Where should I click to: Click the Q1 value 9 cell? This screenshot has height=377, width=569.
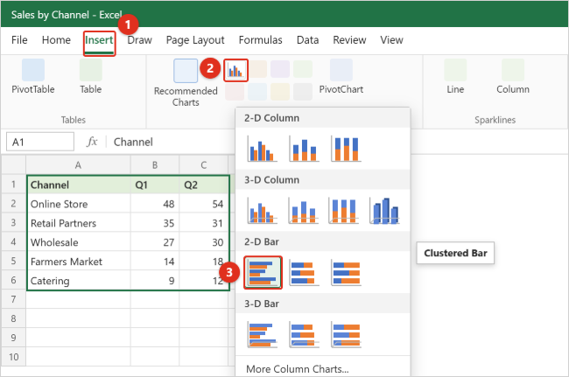tap(155, 280)
